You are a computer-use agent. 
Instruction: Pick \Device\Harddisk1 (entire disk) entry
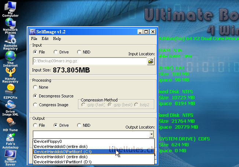click(x=94, y=157)
